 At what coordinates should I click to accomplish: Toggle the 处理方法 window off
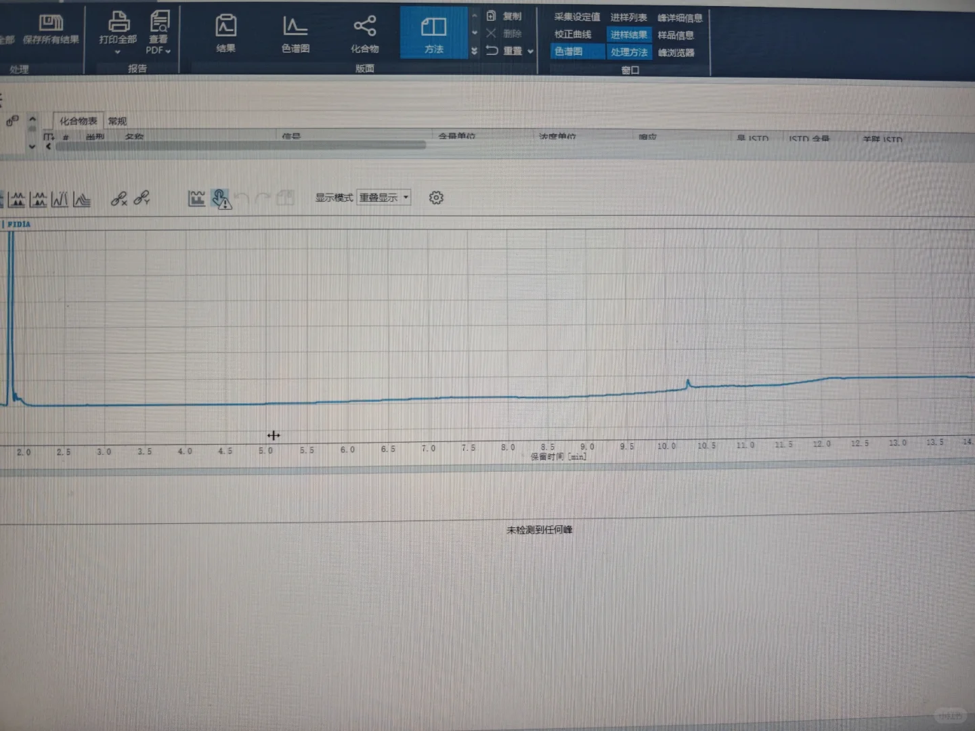pyautogui.click(x=629, y=52)
